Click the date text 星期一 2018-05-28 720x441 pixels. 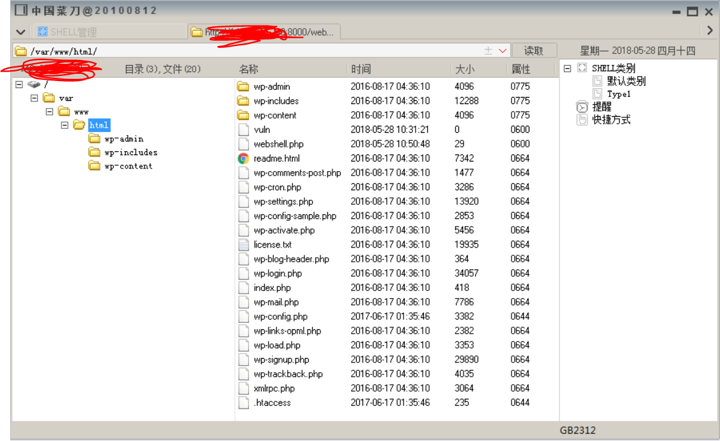(618, 51)
